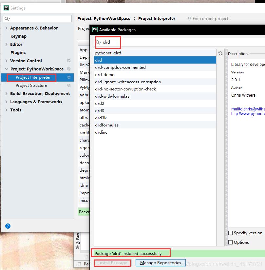265x270 pixels.
Task: Select Project Interpreter in settings tree
Action: (x=37, y=77)
